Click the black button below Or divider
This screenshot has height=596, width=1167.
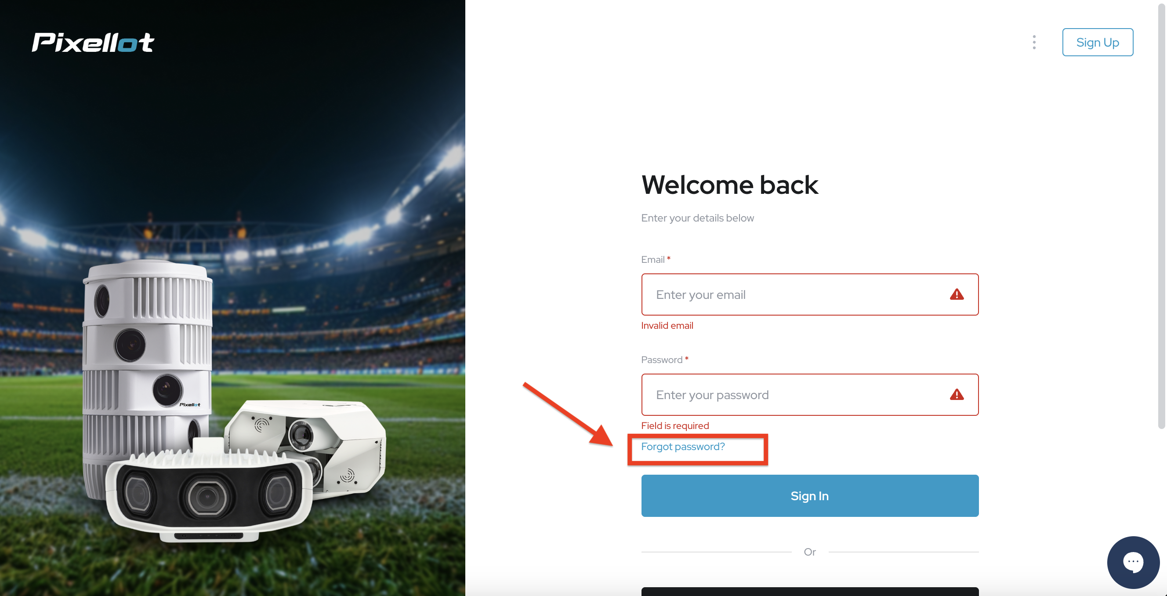point(809,592)
